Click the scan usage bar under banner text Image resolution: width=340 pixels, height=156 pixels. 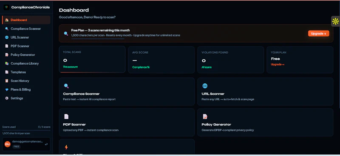tap(98, 39)
